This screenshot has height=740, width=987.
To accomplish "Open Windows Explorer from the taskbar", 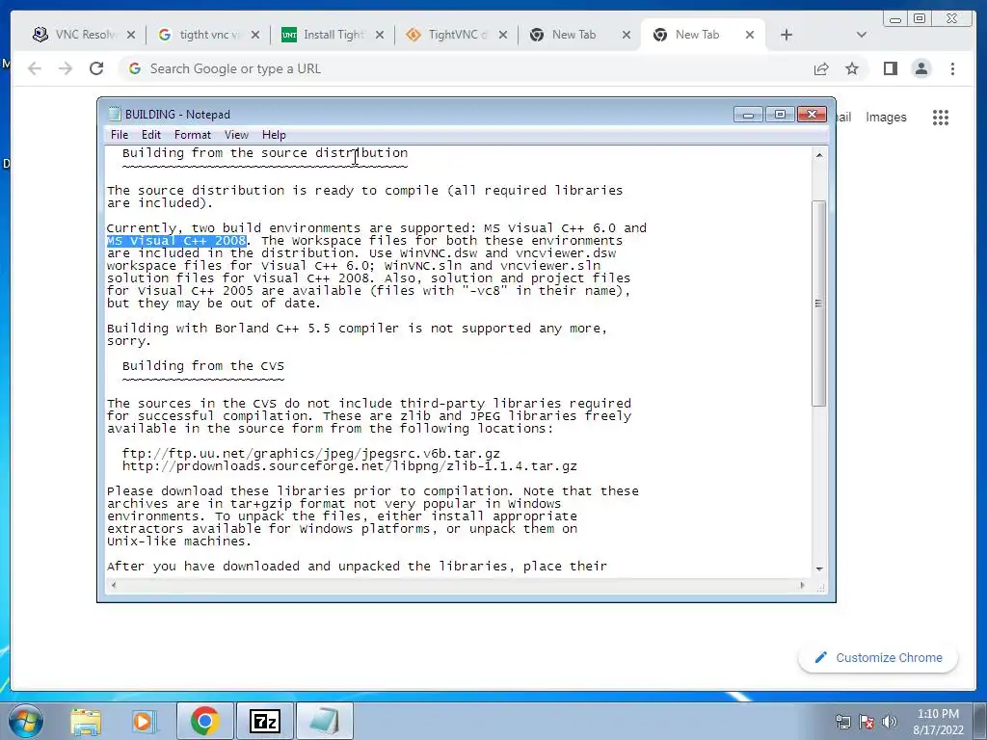I will [x=85, y=721].
